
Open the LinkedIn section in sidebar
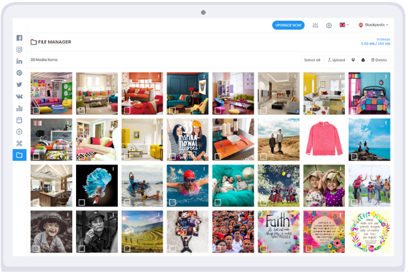pos(20,61)
